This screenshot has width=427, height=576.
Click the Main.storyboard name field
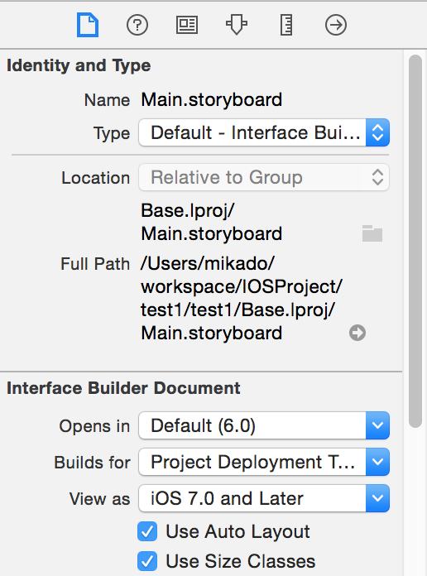pyautogui.click(x=212, y=99)
